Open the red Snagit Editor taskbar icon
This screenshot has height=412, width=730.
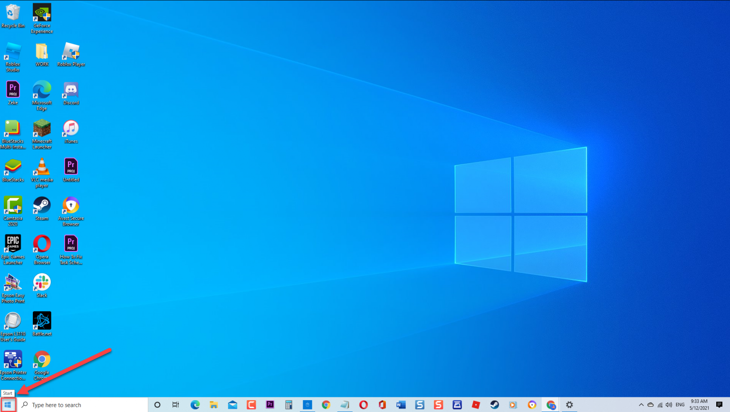click(x=439, y=405)
